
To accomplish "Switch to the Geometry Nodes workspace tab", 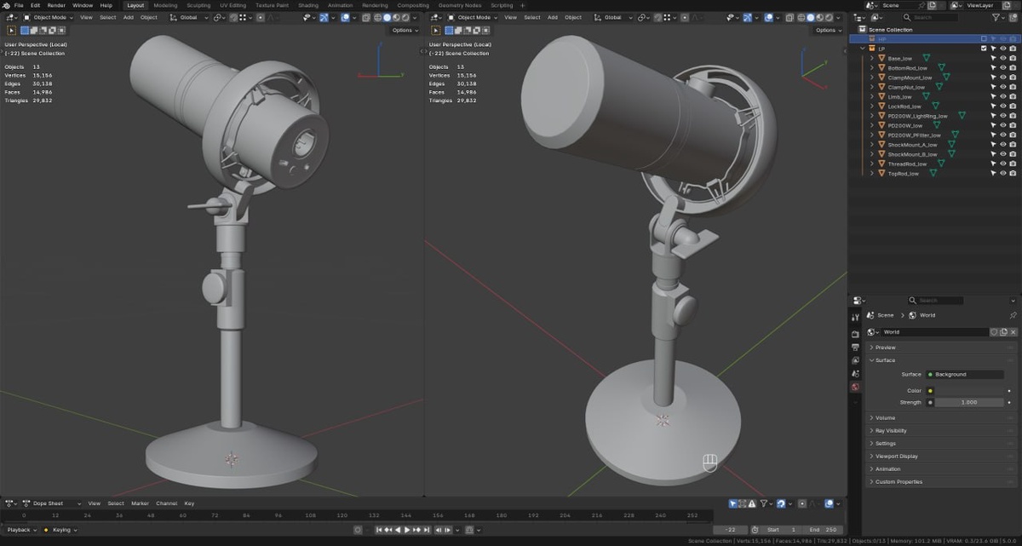I will pyautogui.click(x=460, y=5).
